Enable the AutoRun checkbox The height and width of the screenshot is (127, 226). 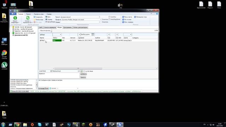coord(109,17)
